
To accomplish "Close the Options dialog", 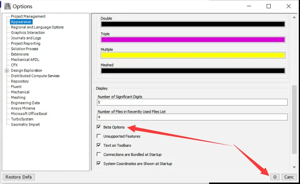I will (x=289, y=6).
